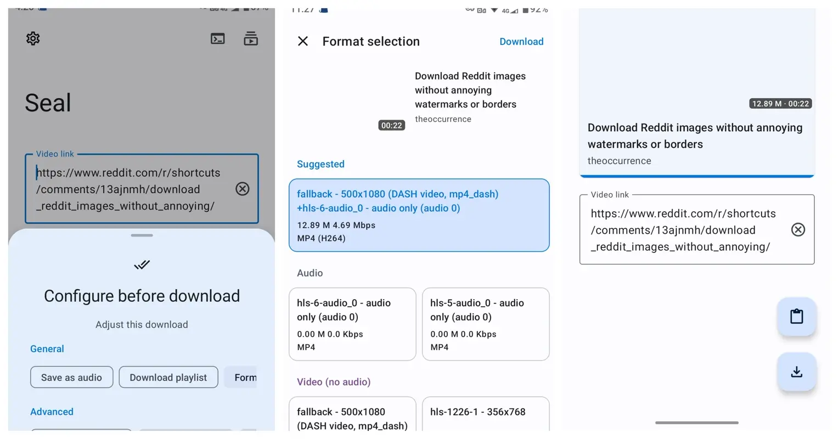The height and width of the screenshot is (439, 839).
Task: Close the Format selection screen
Action: (x=303, y=41)
